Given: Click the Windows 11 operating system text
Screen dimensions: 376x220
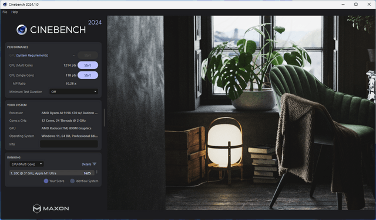Looking at the screenshot, I should tap(69, 136).
